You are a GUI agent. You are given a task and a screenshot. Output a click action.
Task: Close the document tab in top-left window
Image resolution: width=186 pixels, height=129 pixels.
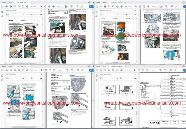(x=30, y=3)
